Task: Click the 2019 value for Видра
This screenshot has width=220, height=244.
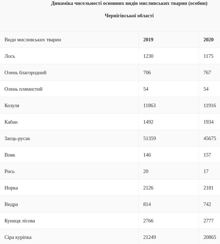Action: coord(147,204)
